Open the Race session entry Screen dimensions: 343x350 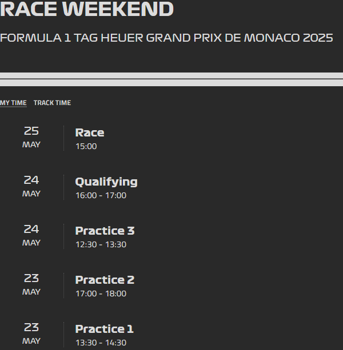click(90, 132)
